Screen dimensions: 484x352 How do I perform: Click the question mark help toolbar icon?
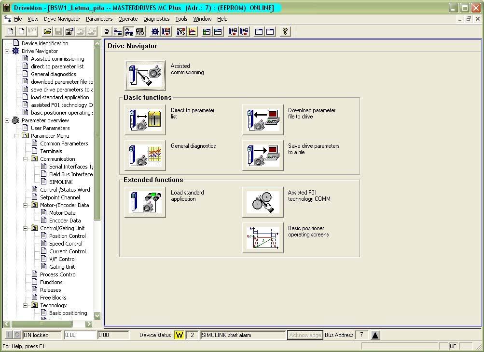(x=285, y=31)
